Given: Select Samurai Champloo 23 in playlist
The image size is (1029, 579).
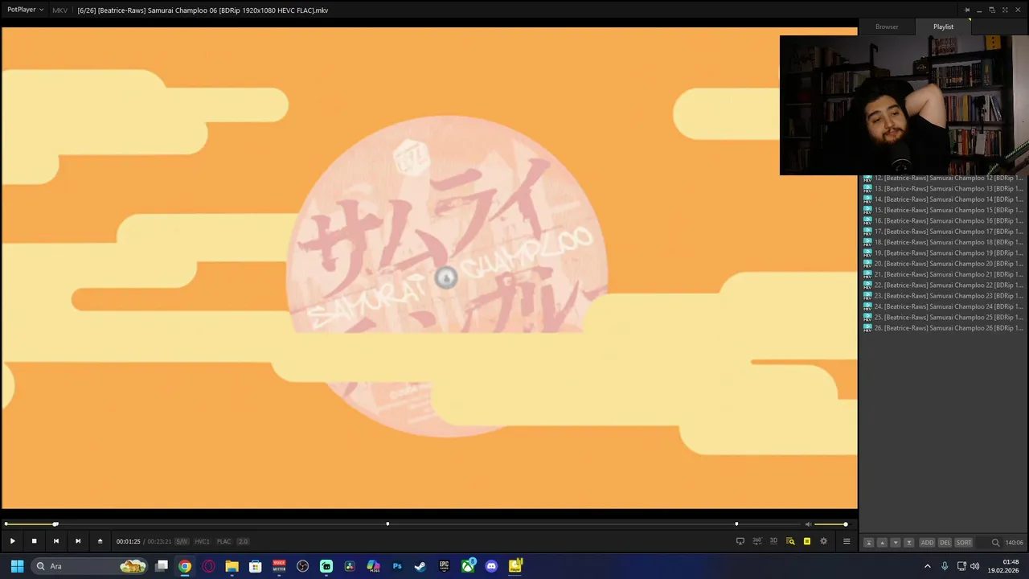Looking at the screenshot, I should pyautogui.click(x=942, y=296).
